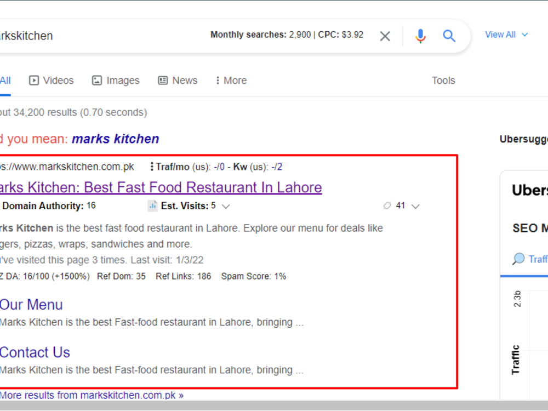Open the Contact Us sitelink
This screenshot has height=411, width=548.
tap(35, 352)
